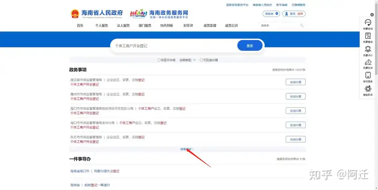Image resolution: width=378 pixels, height=190 pixels.
Task: Open the 海南省 登记一事通办 result
Action: click(90, 185)
